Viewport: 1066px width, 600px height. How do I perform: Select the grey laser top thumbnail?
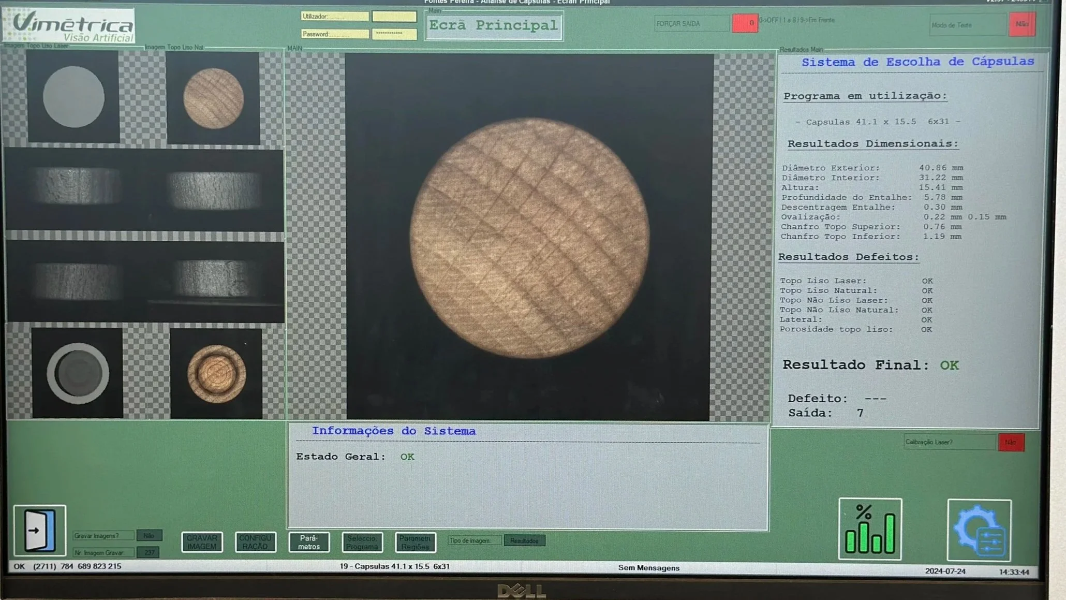pos(73,97)
